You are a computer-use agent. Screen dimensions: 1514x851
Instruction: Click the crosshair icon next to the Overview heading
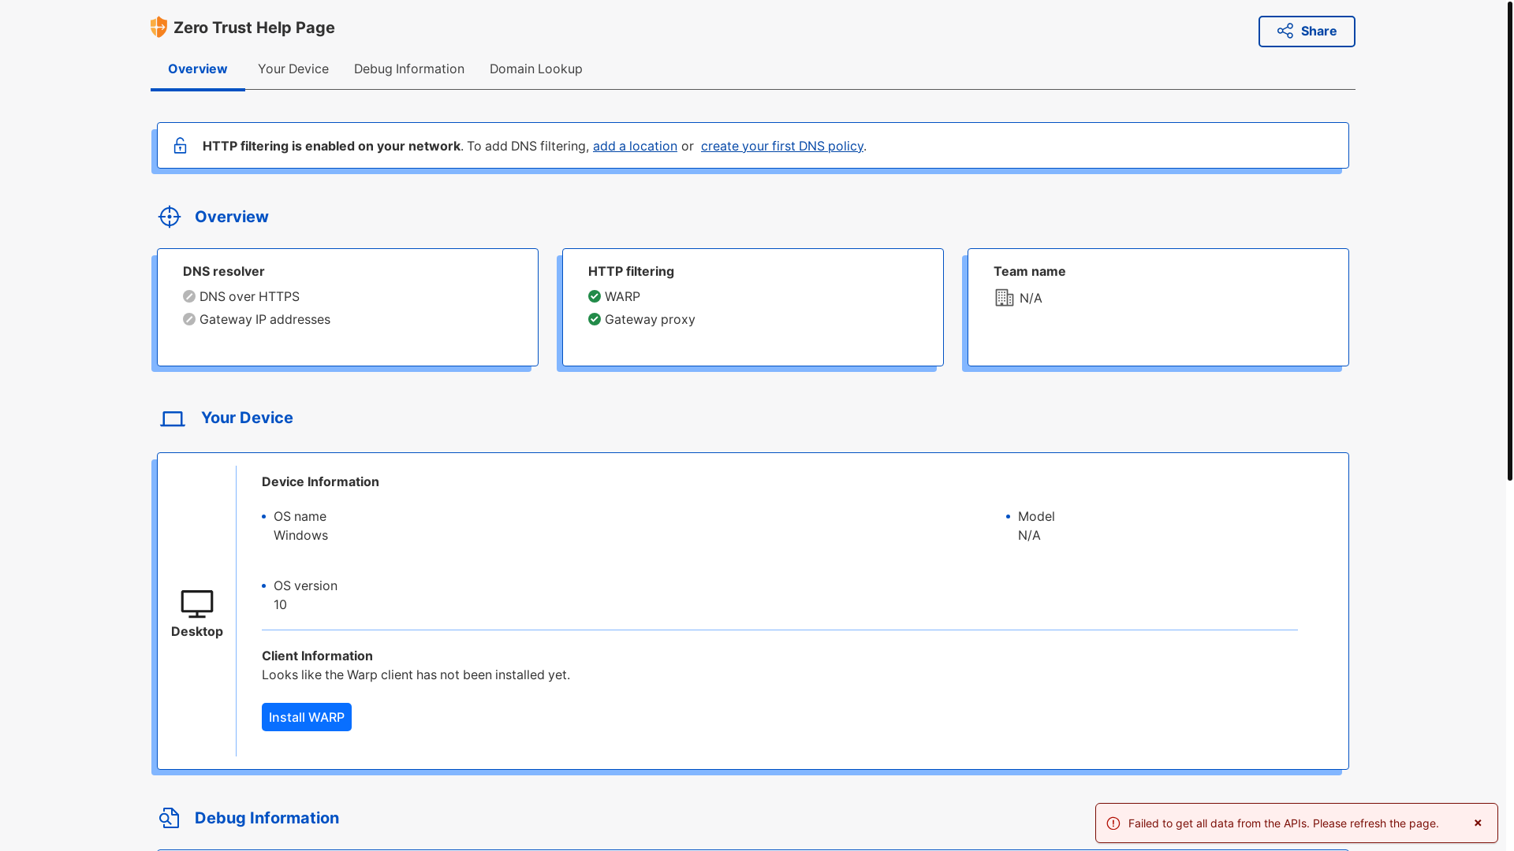170,217
